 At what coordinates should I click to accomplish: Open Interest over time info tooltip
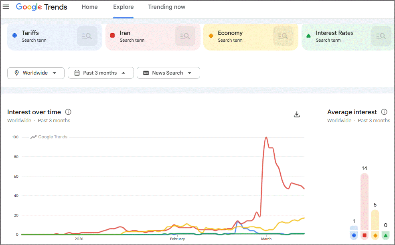tap(68, 112)
